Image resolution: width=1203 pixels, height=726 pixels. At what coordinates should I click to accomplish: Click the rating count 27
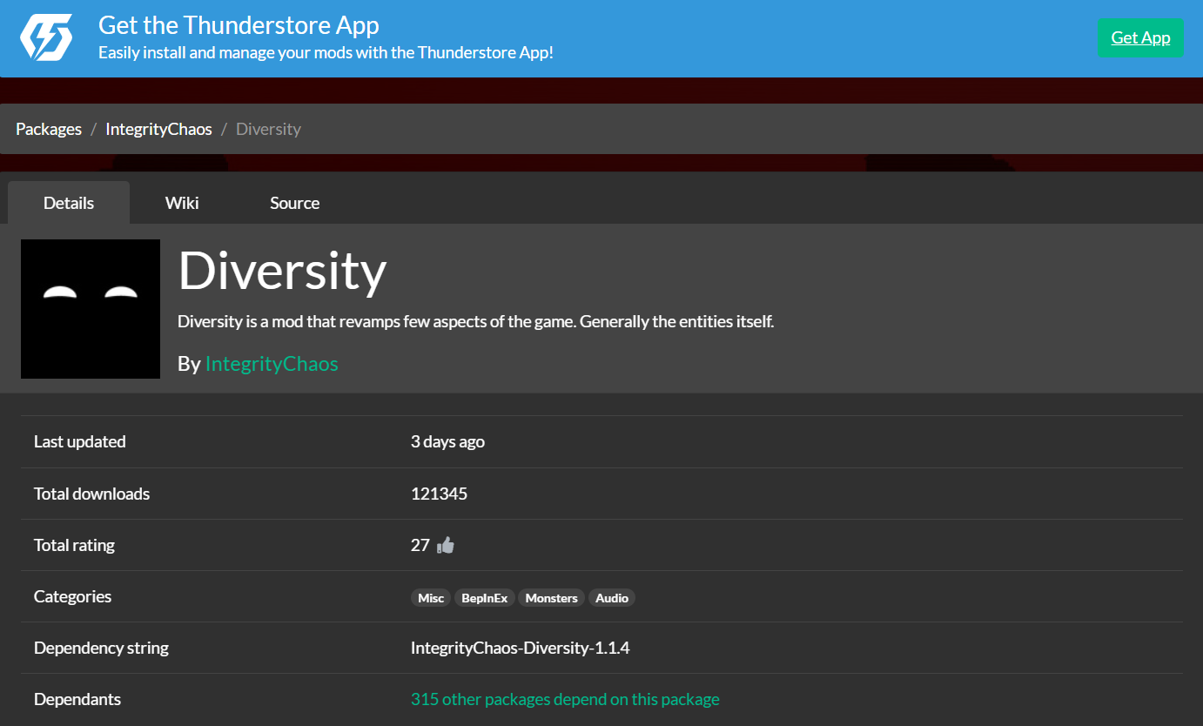click(420, 545)
